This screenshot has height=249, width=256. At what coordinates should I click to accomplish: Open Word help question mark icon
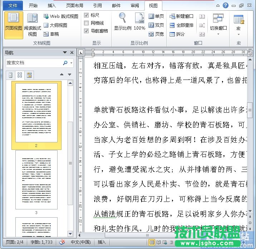(x=226, y=5)
